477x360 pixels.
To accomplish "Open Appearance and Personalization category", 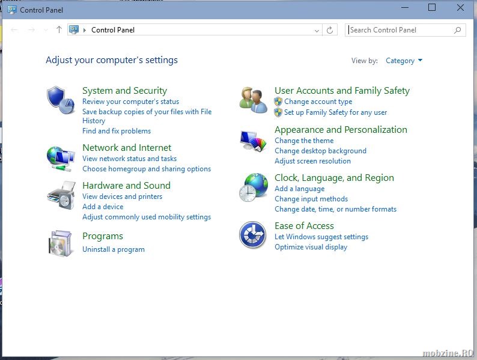I will [341, 130].
